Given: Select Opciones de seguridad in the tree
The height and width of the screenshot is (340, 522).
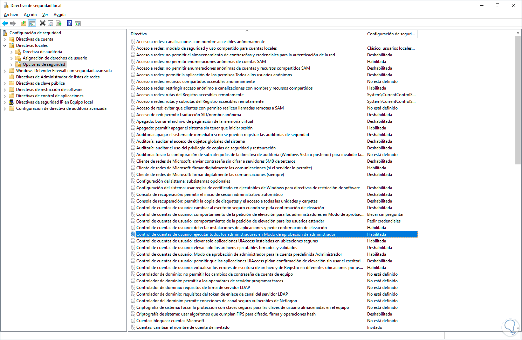Looking at the screenshot, I should click(x=44, y=64).
